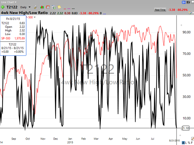Click the magenta dots color swatch
Screen dimensions: 194x145
click(69, 9)
